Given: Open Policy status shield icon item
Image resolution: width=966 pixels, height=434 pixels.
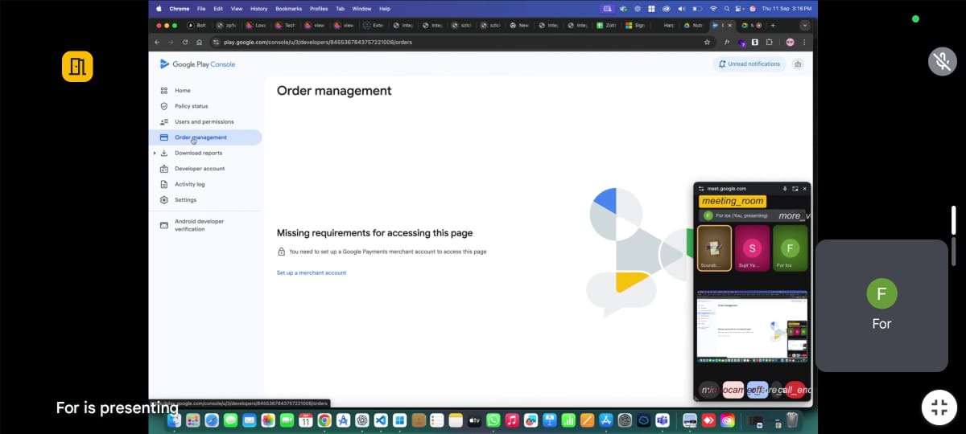Looking at the screenshot, I should click(x=191, y=106).
